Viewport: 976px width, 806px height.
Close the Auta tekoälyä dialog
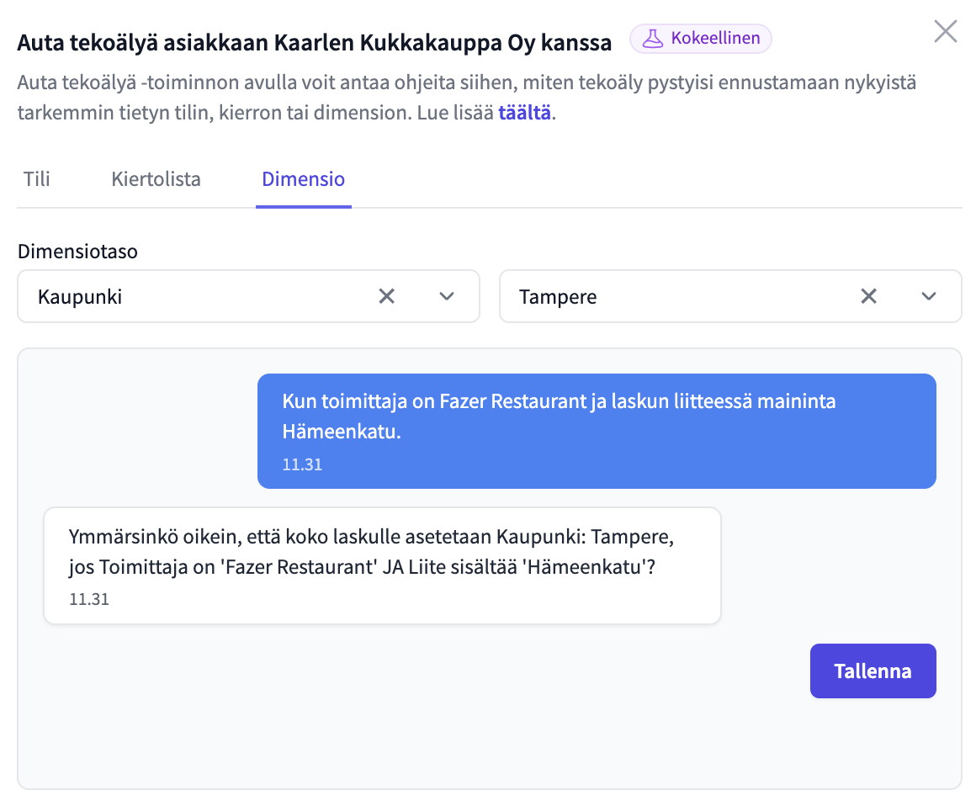tap(946, 33)
